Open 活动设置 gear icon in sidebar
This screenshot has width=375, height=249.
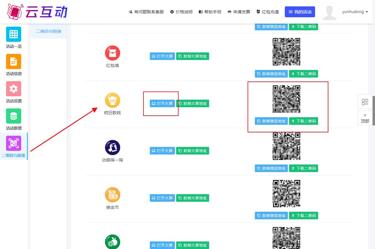click(x=14, y=89)
